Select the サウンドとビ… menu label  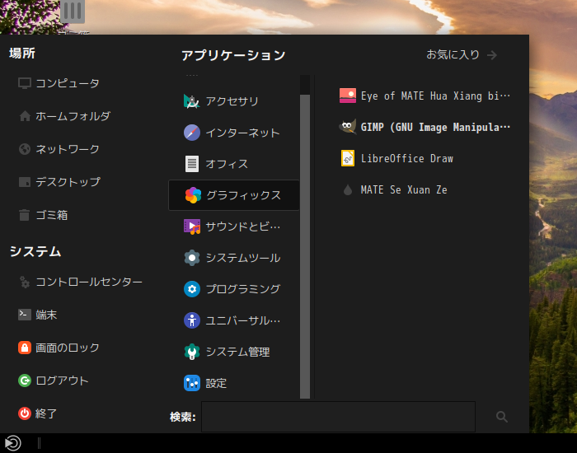[x=243, y=226]
